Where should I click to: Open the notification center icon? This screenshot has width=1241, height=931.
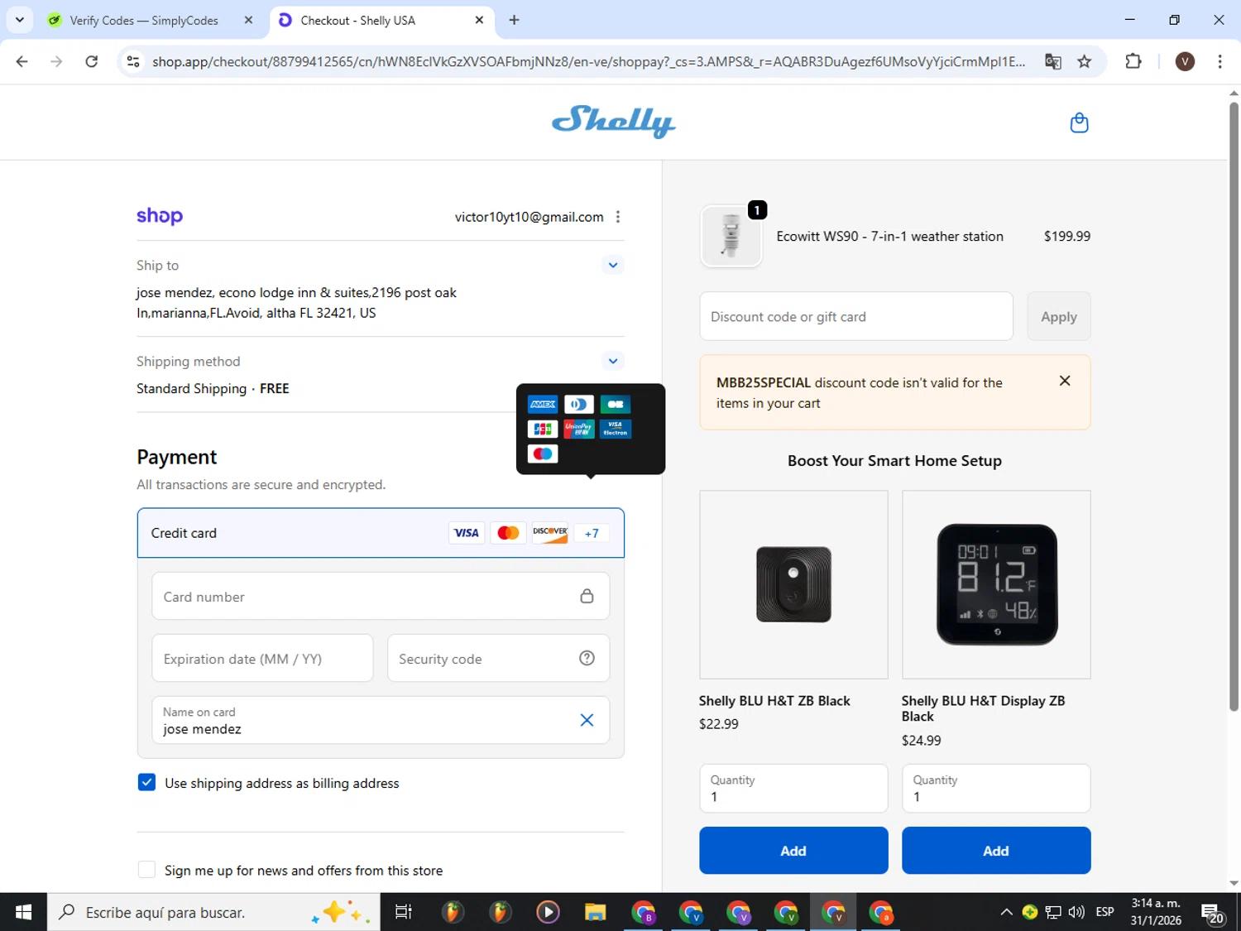(1213, 914)
